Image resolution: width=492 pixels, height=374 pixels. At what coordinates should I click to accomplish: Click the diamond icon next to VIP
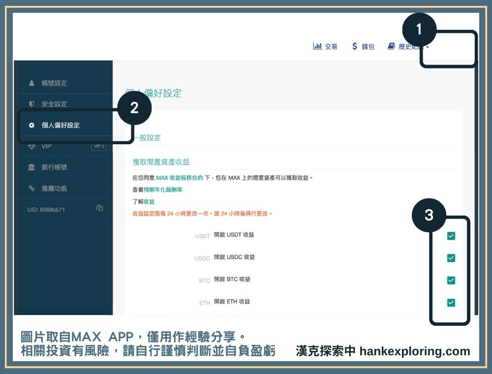click(32, 146)
